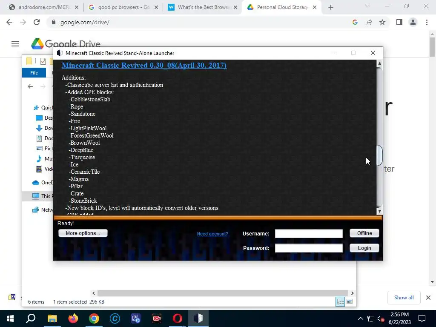Reload the Google Drive page
This screenshot has width=436, height=327.
tap(37, 22)
